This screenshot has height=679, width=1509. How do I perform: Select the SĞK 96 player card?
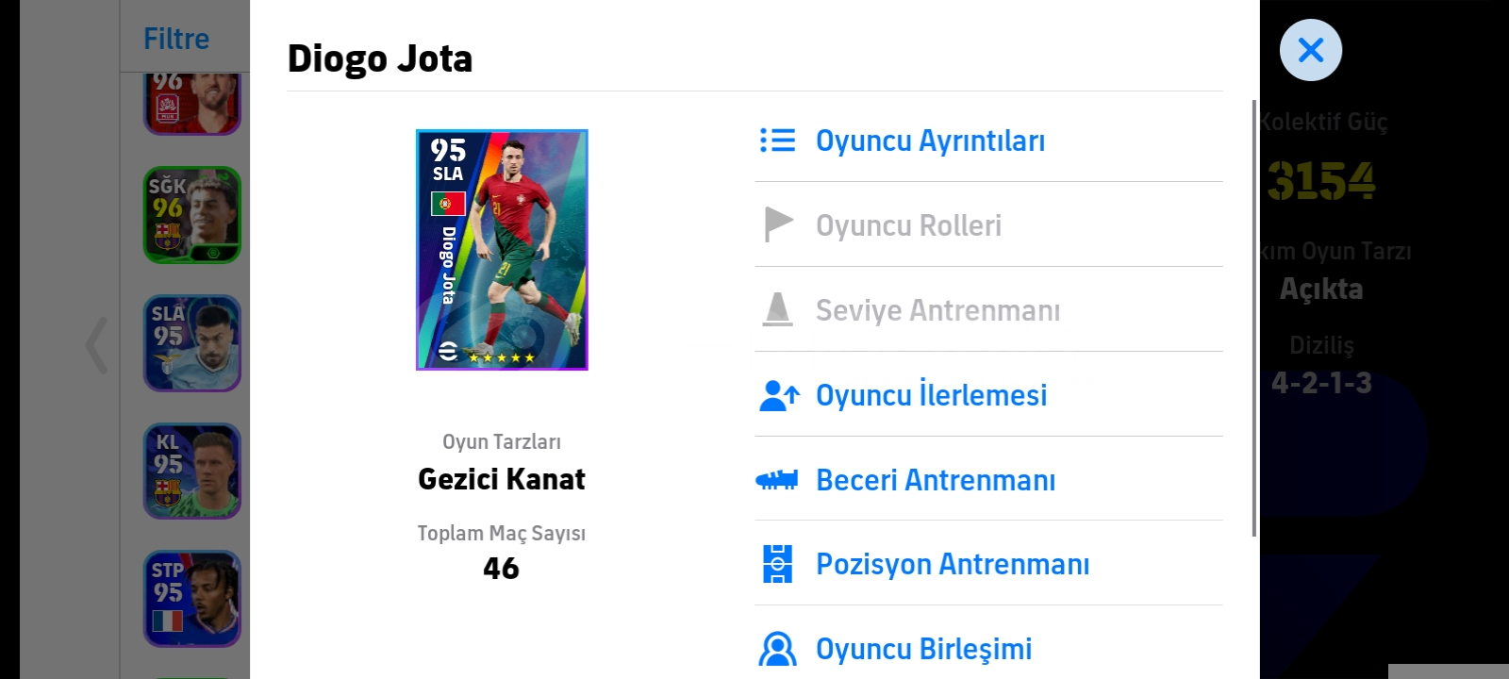coord(192,215)
